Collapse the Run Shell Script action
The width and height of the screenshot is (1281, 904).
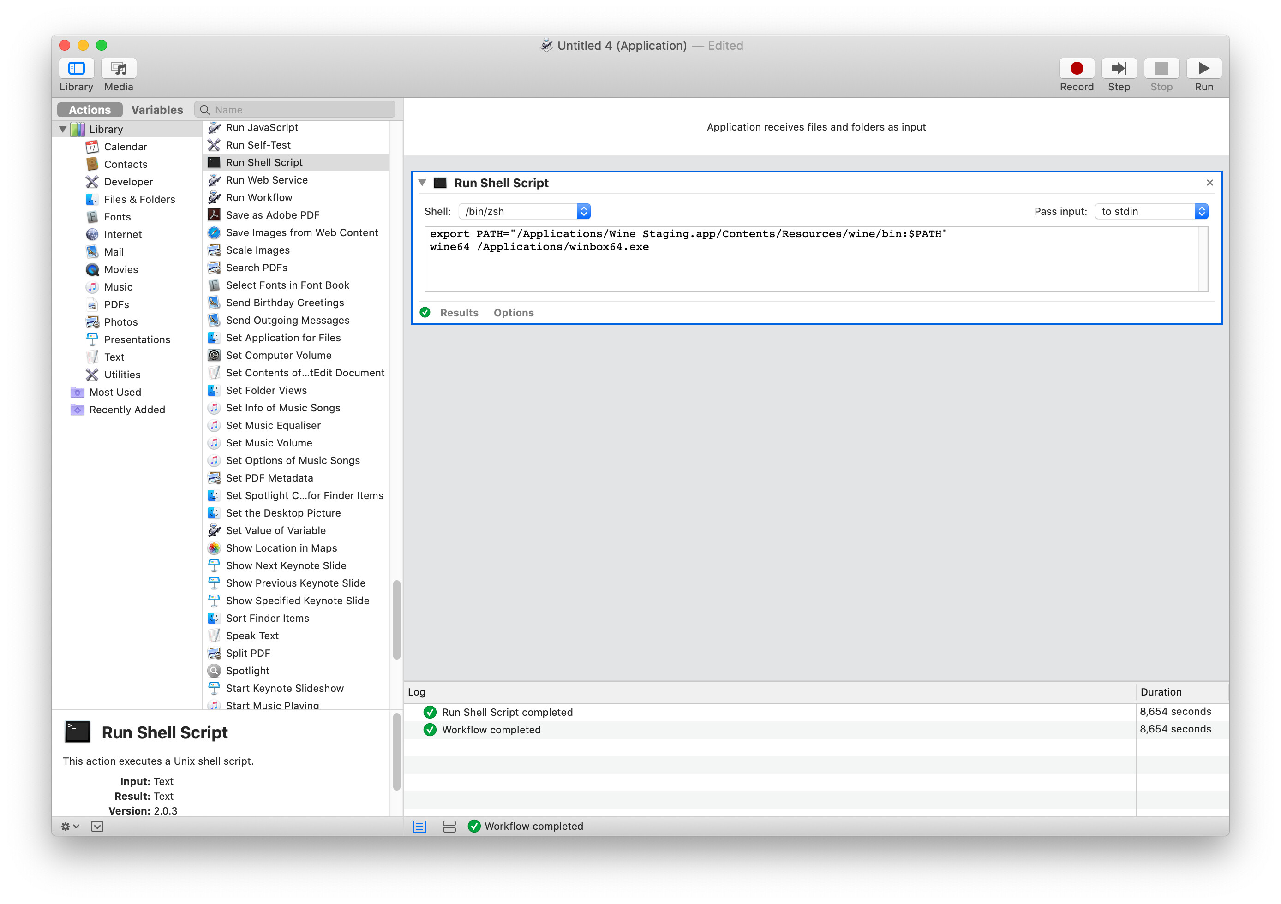click(x=422, y=183)
